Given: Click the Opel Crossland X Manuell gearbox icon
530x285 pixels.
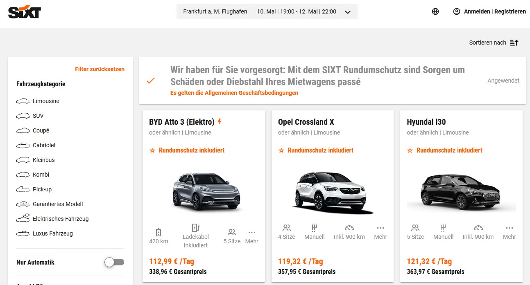Looking at the screenshot, I should (315, 228).
